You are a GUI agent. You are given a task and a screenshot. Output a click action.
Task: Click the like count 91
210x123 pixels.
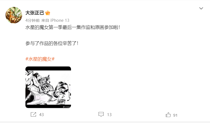click(x=175, y=115)
